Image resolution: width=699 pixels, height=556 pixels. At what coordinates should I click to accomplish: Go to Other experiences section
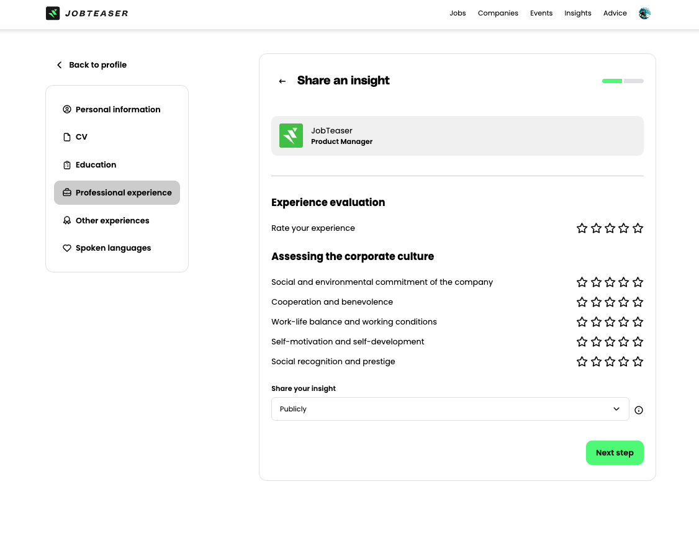pos(117,220)
